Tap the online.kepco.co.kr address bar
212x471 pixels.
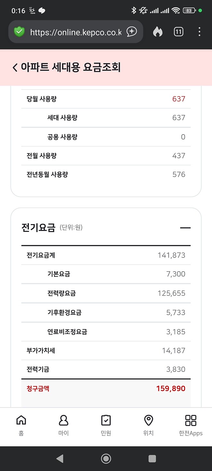click(75, 31)
